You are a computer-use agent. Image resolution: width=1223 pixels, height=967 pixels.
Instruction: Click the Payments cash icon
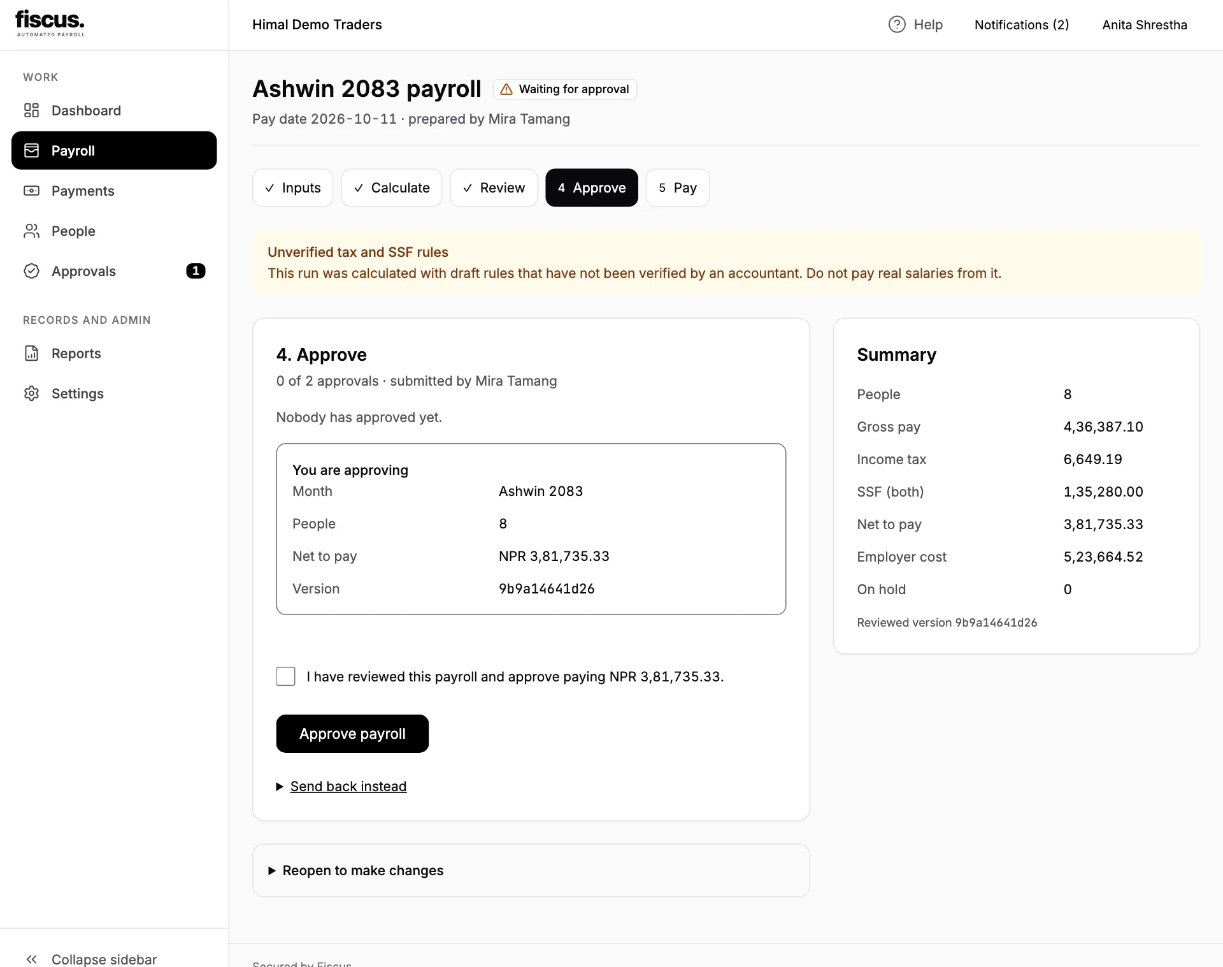[x=31, y=191]
